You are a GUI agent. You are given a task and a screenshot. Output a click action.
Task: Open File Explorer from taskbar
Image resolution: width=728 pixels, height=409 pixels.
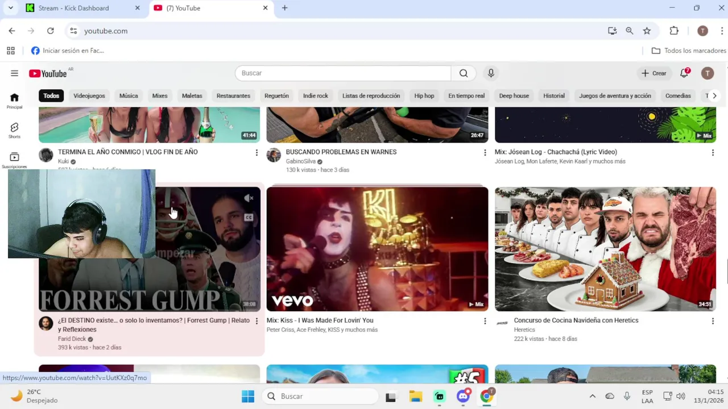[416, 397]
